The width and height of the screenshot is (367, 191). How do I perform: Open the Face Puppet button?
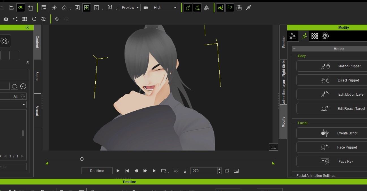332,147
